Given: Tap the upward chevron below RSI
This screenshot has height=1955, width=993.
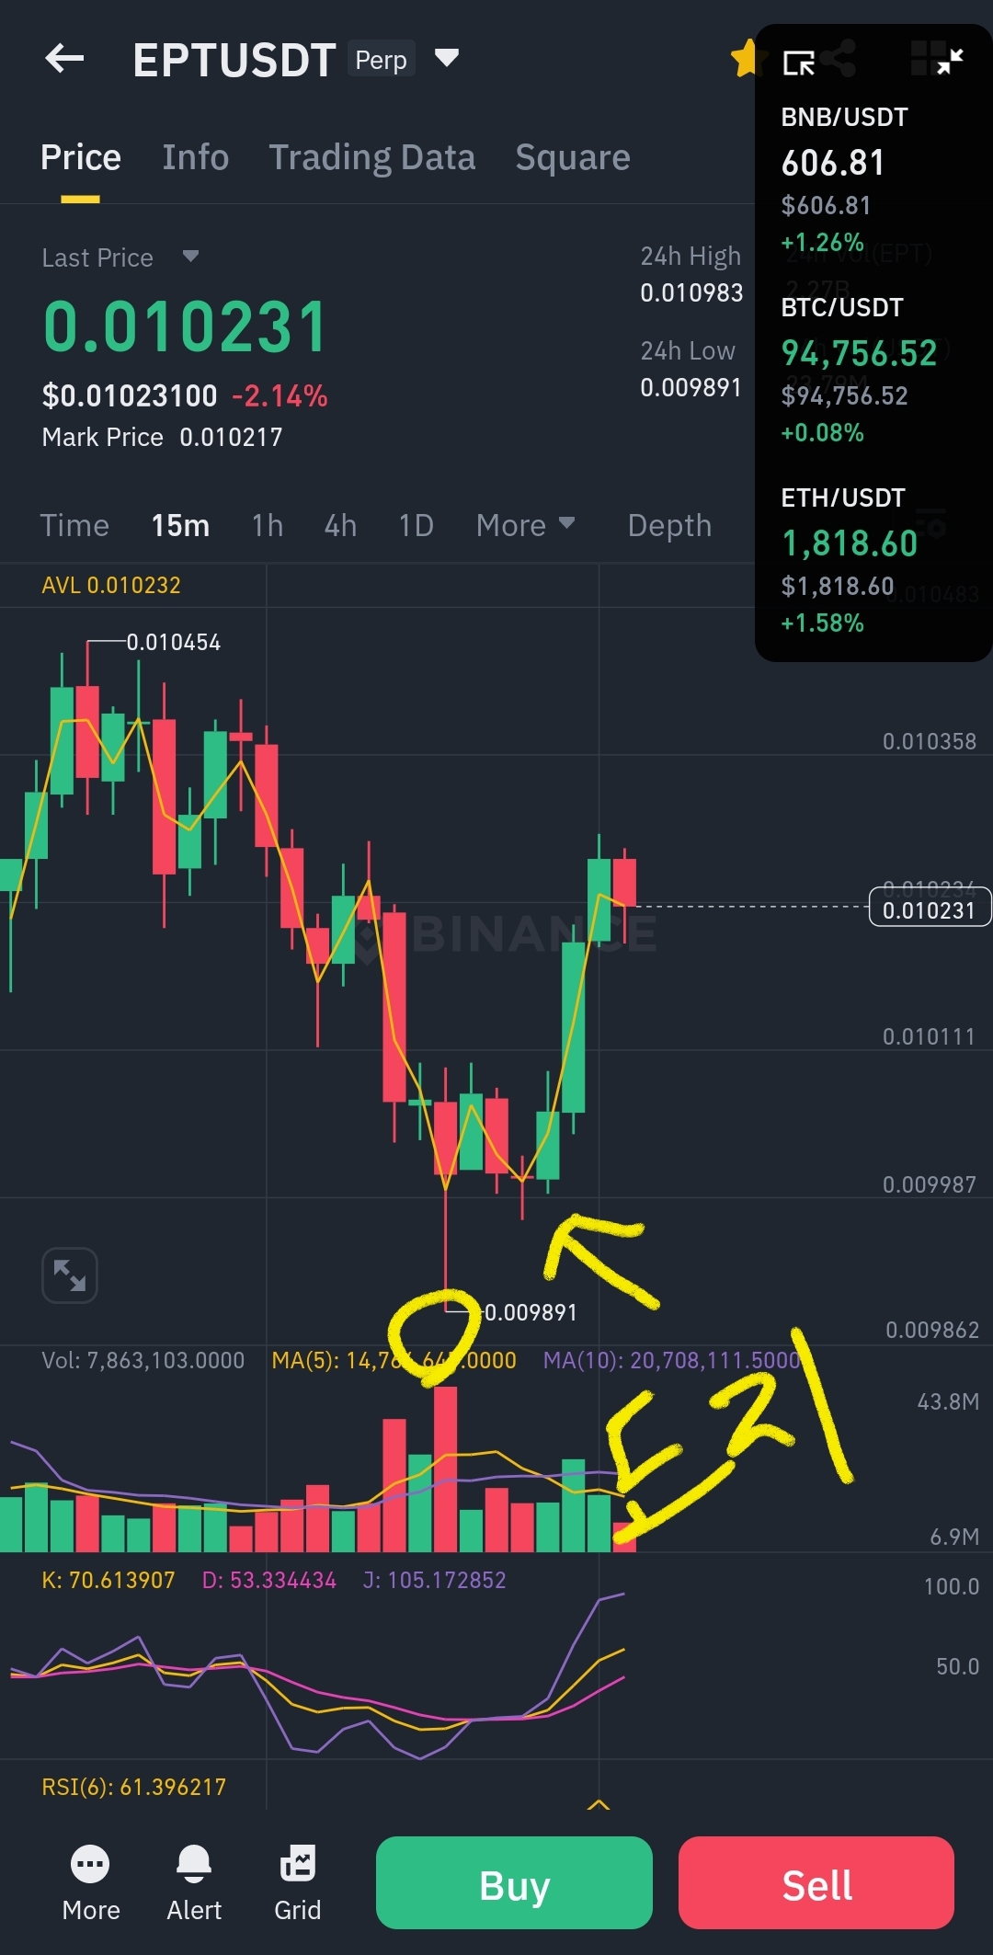Looking at the screenshot, I should tap(599, 1804).
